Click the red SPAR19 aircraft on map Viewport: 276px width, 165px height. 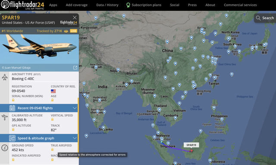191,151
